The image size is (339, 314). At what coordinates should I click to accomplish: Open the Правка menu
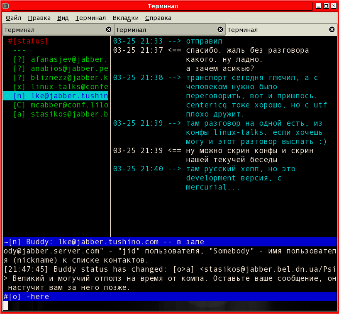pyautogui.click(x=39, y=18)
